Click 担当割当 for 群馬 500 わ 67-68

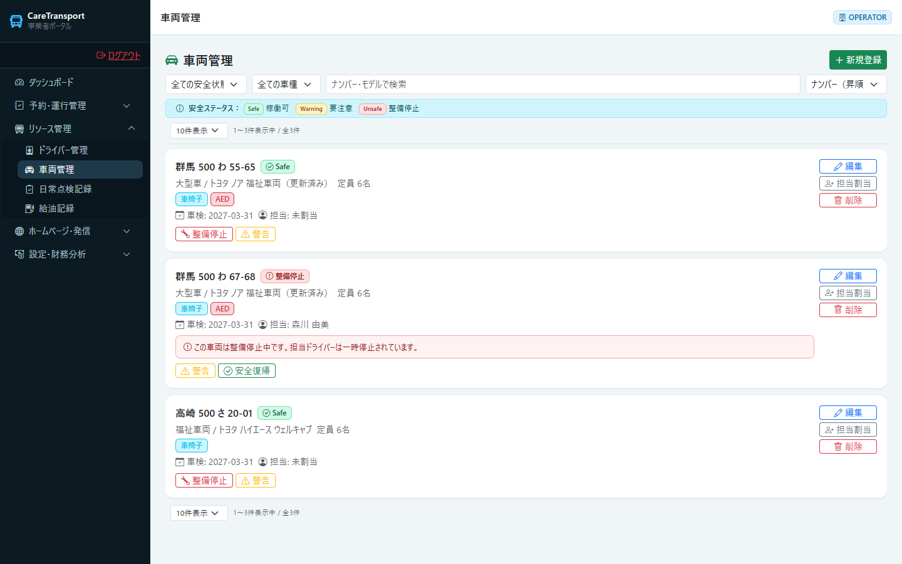click(848, 293)
